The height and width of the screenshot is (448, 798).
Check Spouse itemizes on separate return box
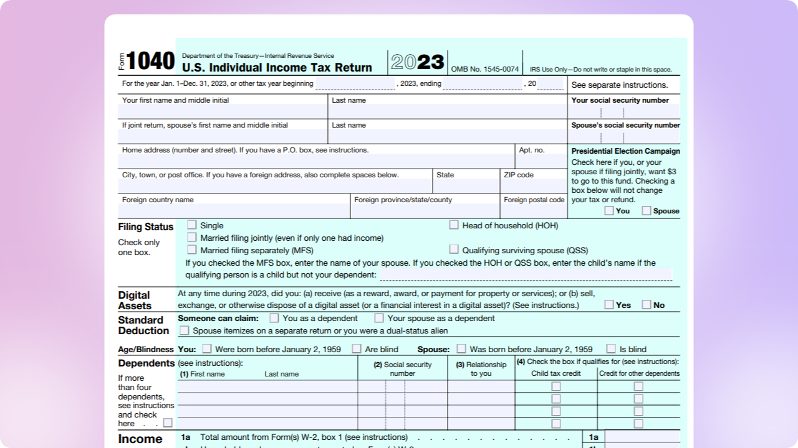185,330
